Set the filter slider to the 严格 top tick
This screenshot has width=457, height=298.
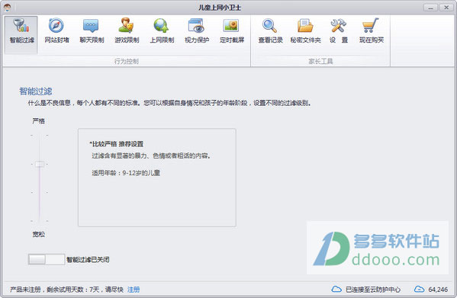(x=40, y=136)
